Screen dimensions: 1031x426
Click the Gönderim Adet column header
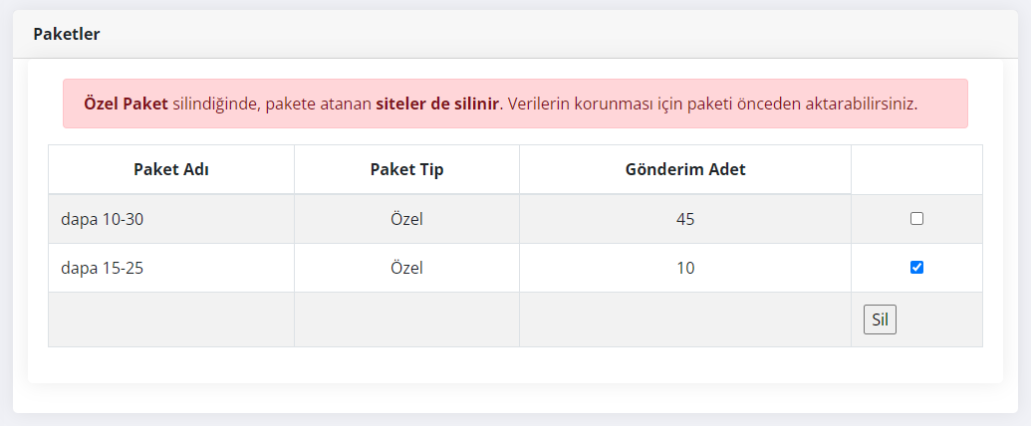click(684, 169)
